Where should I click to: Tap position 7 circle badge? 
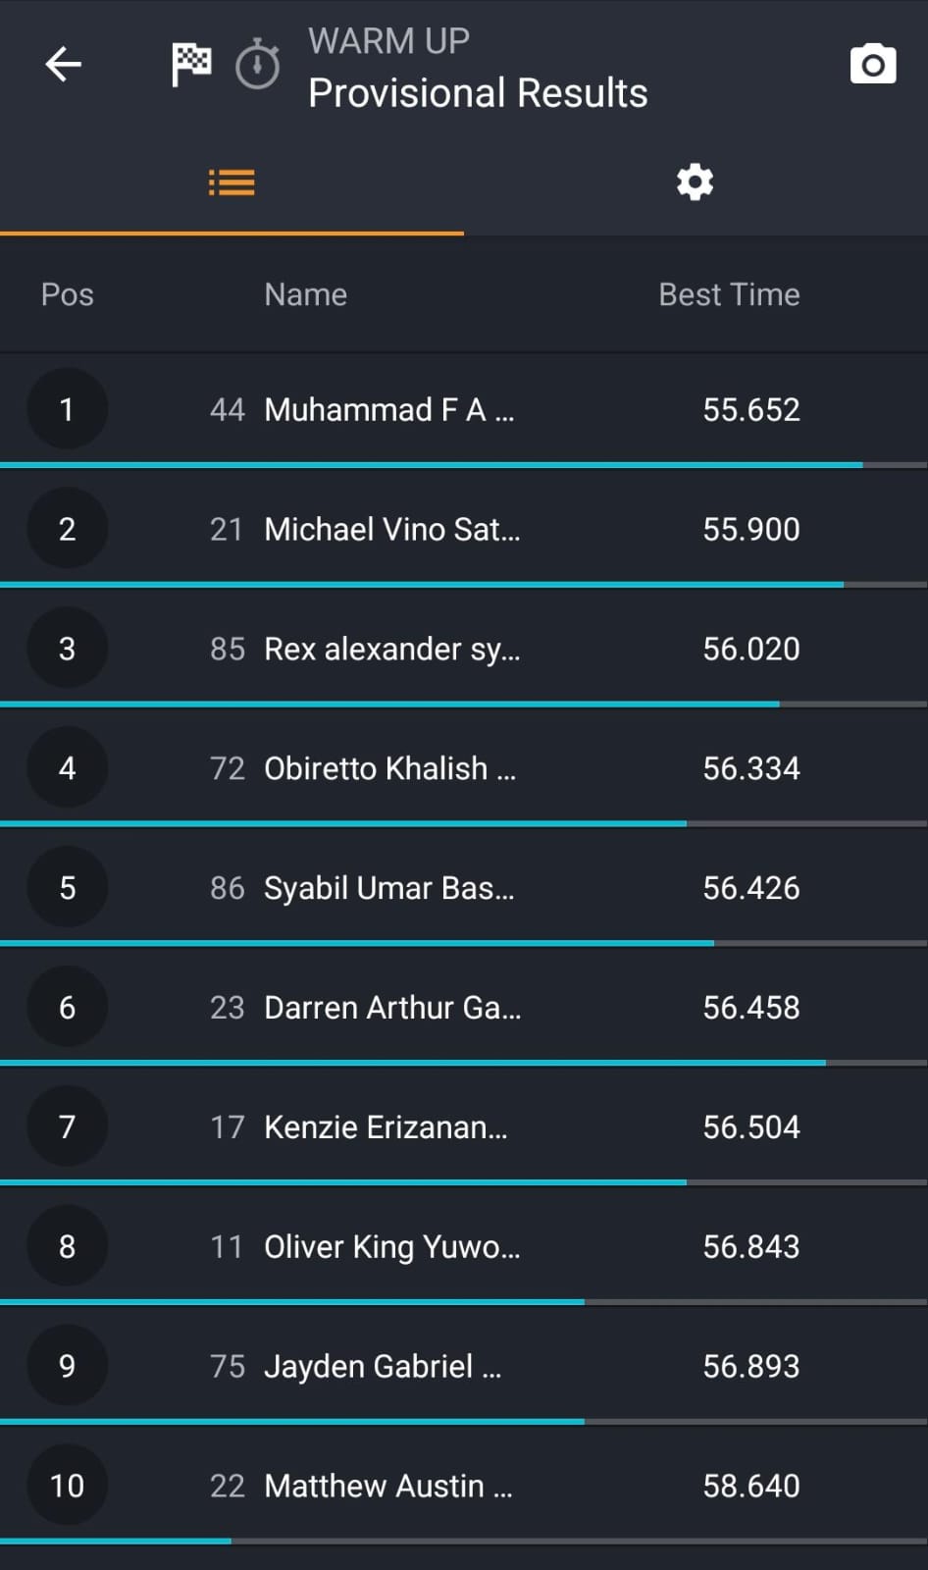pos(67,1126)
